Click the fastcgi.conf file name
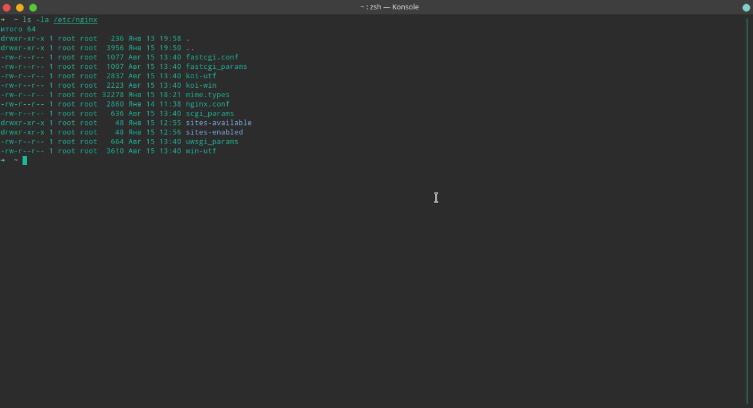Viewport: 753px width, 408px height. pos(212,57)
